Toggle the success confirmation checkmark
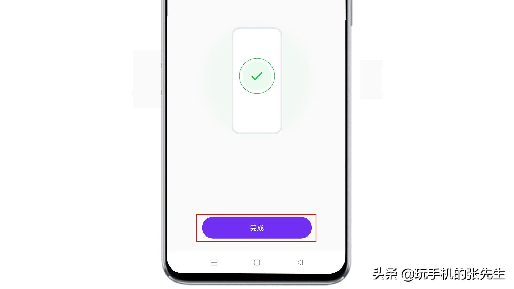This screenshot has width=514, height=289. click(x=257, y=75)
